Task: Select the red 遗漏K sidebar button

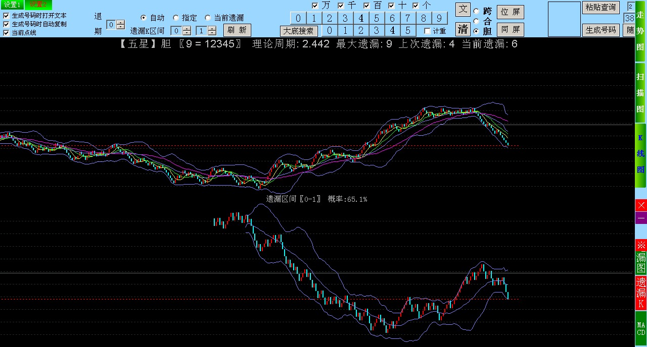Action: (x=641, y=293)
